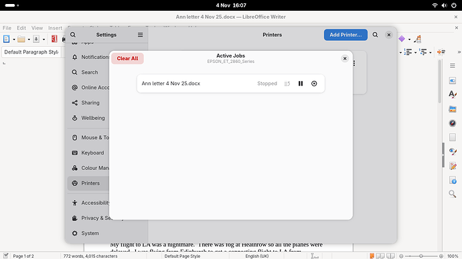
Task: Open the Edit menu in Writer
Action: click(21, 28)
